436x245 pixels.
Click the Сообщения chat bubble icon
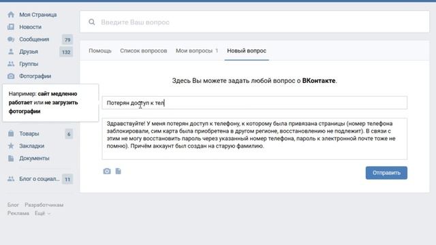pyautogui.click(x=11, y=39)
